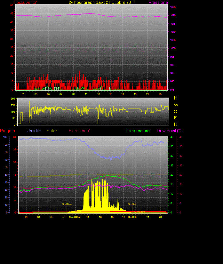Viewport: 223px width, 264px height.
Task: Click the "MoonRise" label under the bottom axis
Action: coord(75,217)
